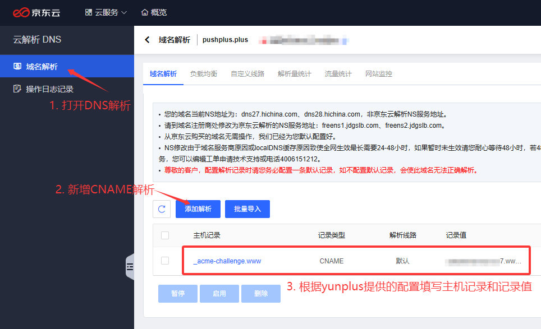Open the 解析量统计 tab

(295, 74)
